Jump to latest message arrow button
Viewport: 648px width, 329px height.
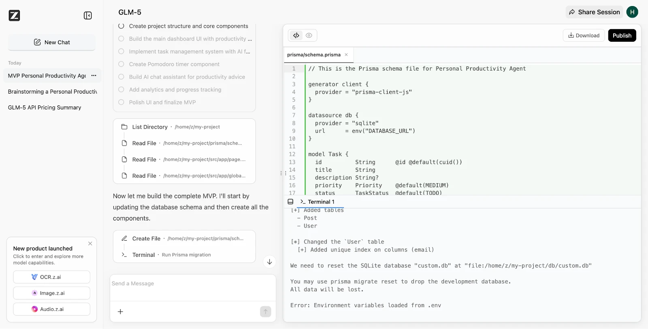[x=269, y=262]
